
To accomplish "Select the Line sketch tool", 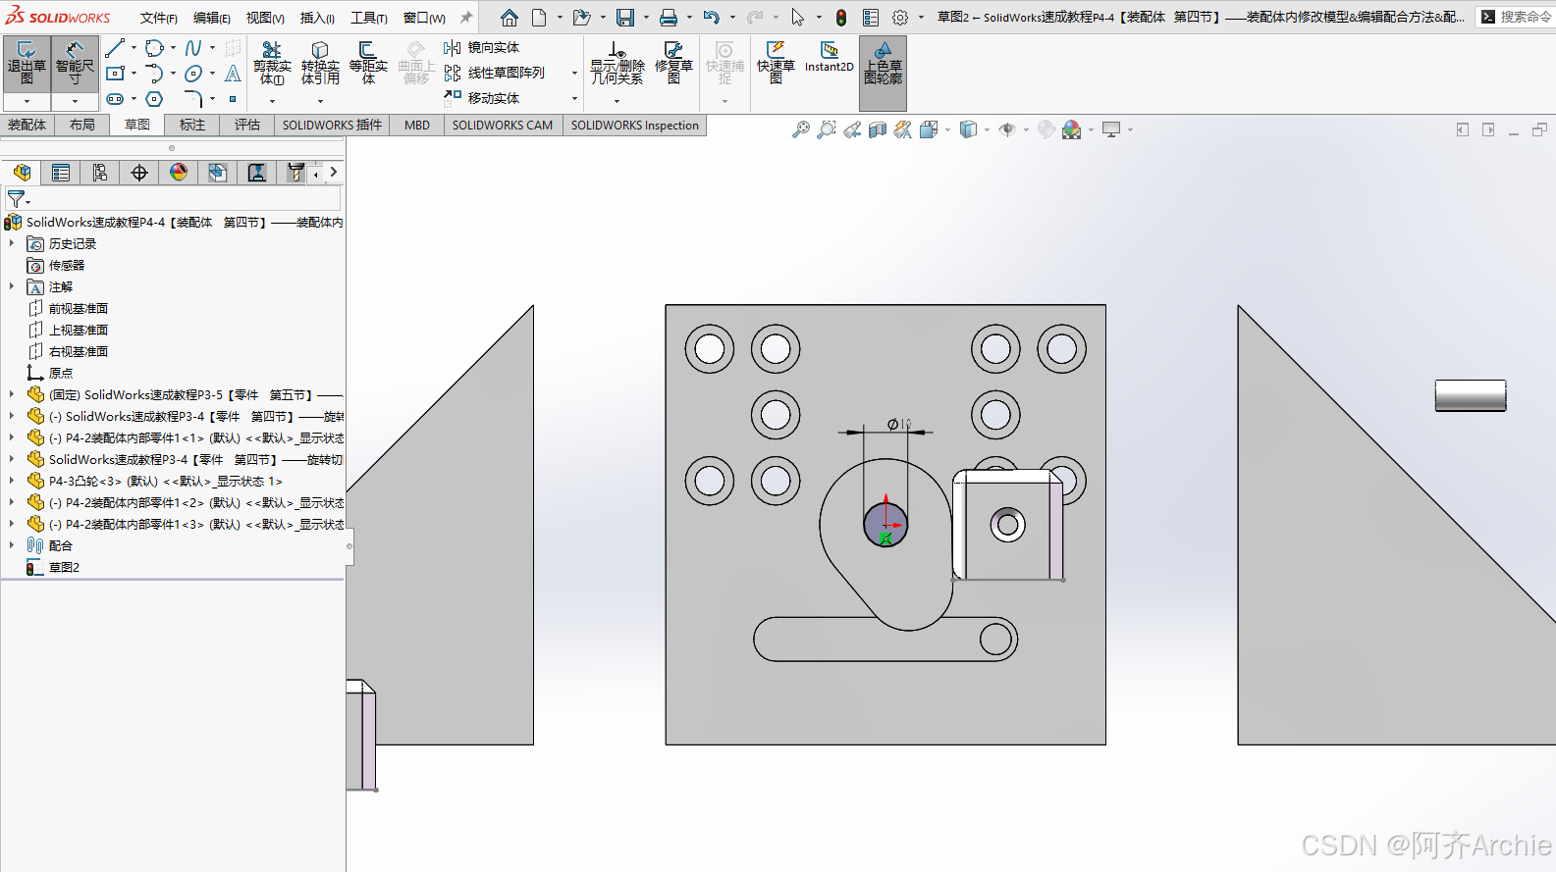I will [115, 48].
